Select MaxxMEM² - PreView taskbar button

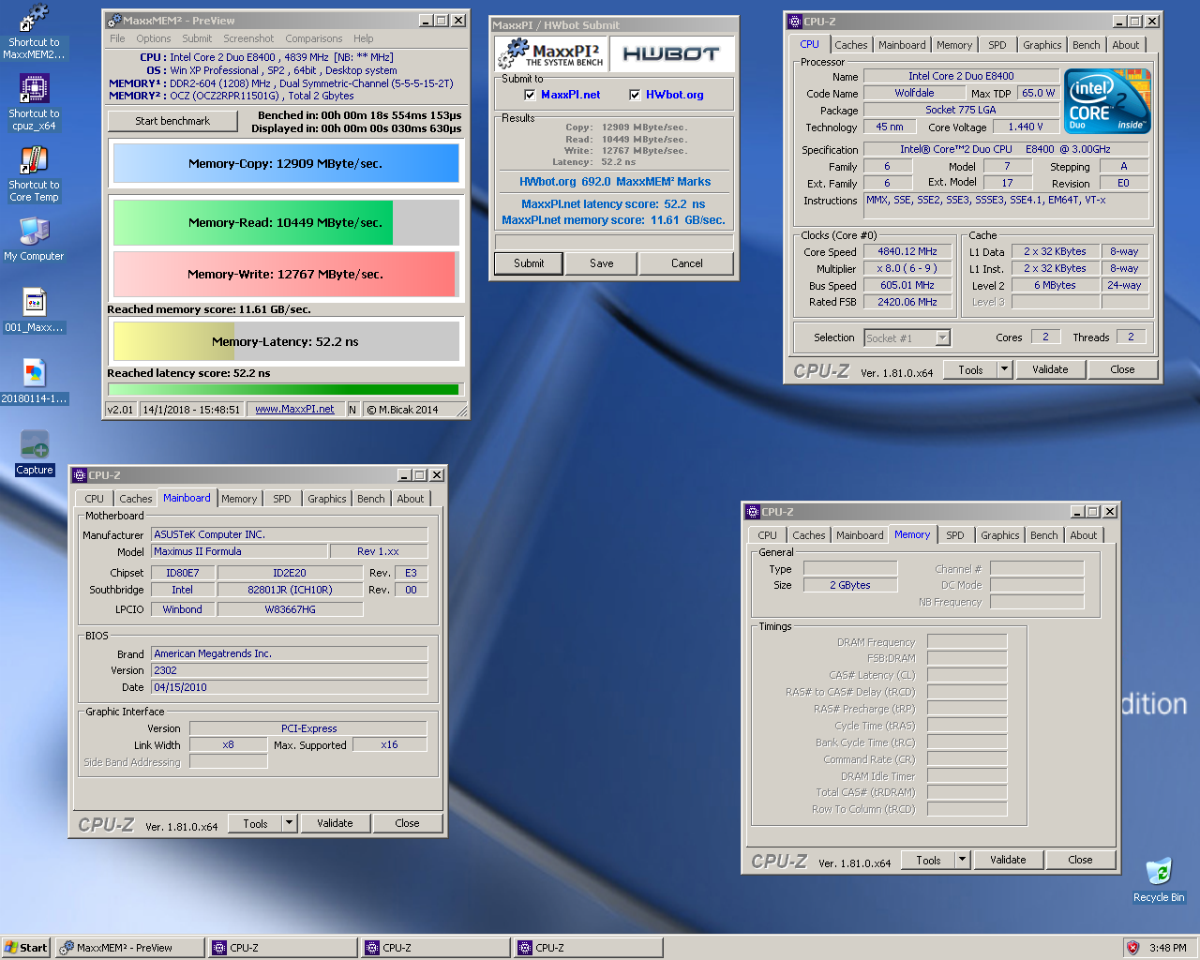click(129, 948)
